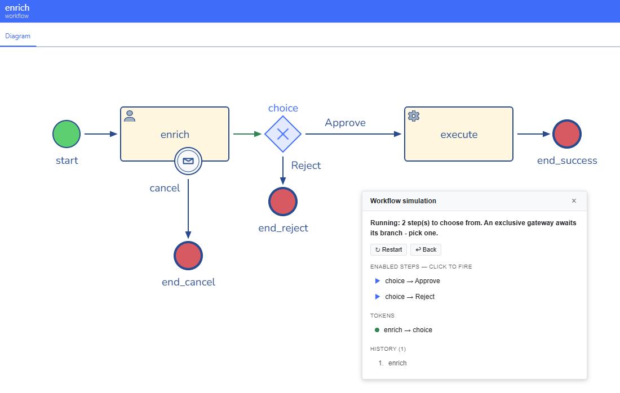This screenshot has width=620, height=393.
Task: Click the cancel boundary event label
Action: tap(165, 188)
